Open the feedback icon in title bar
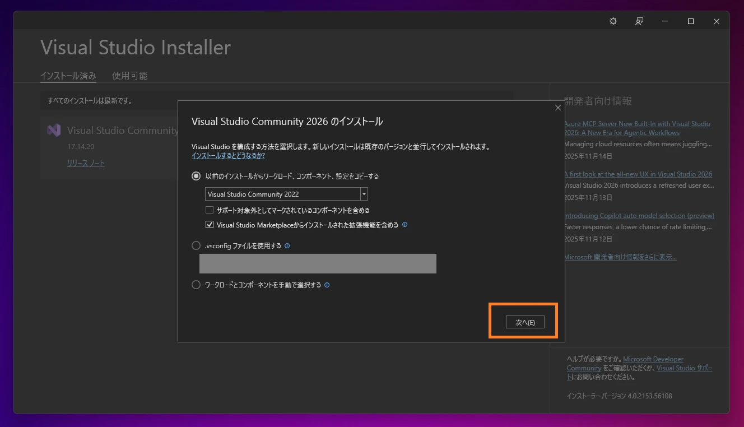This screenshot has width=744, height=427. (639, 21)
